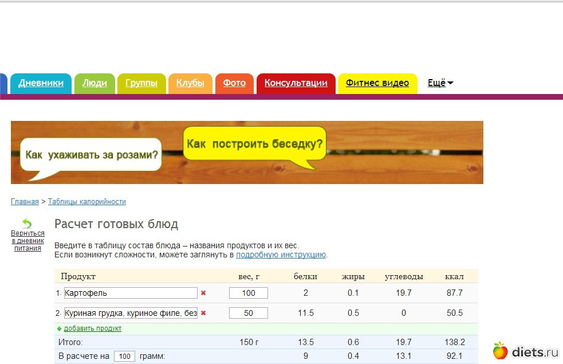Switch to the Люди tab
This screenshot has width=563, height=364.
95,83
